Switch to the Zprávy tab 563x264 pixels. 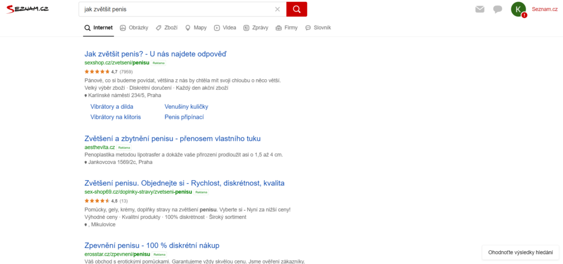256,28
